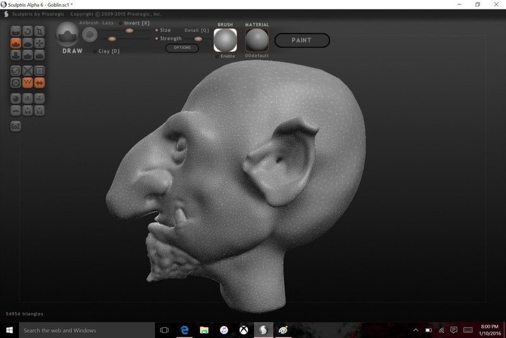Click the Strength slider handle
This screenshot has height=338, width=506.
(x=112, y=39)
